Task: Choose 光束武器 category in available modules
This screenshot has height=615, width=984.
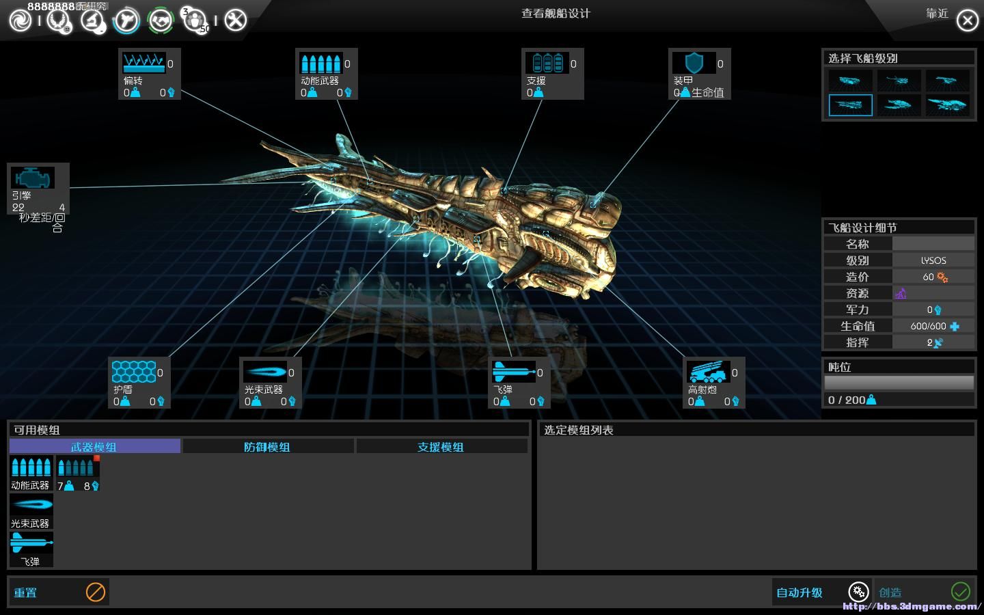Action: 31,511
